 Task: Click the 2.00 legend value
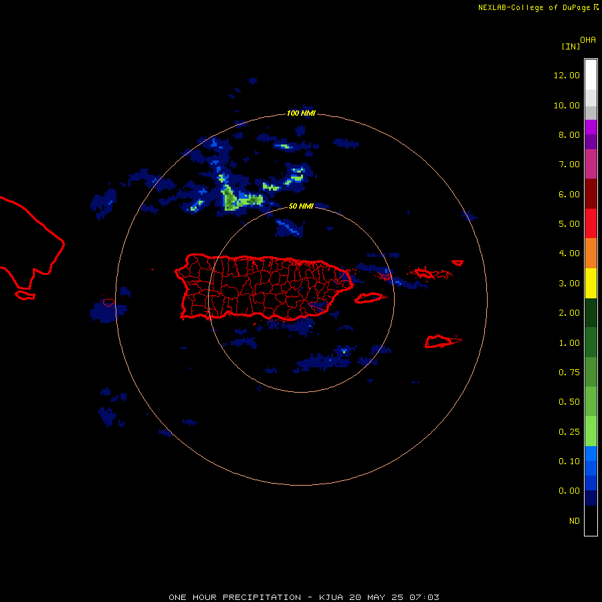[x=569, y=313]
